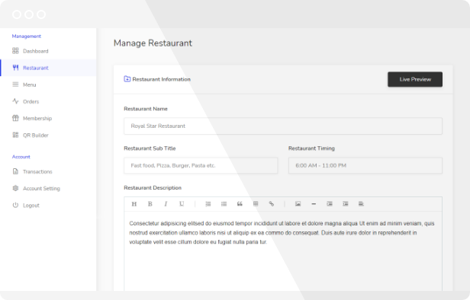Viewport: 470px width, 300px height.
Task: Open Account Setting in sidebar
Action: (48, 188)
